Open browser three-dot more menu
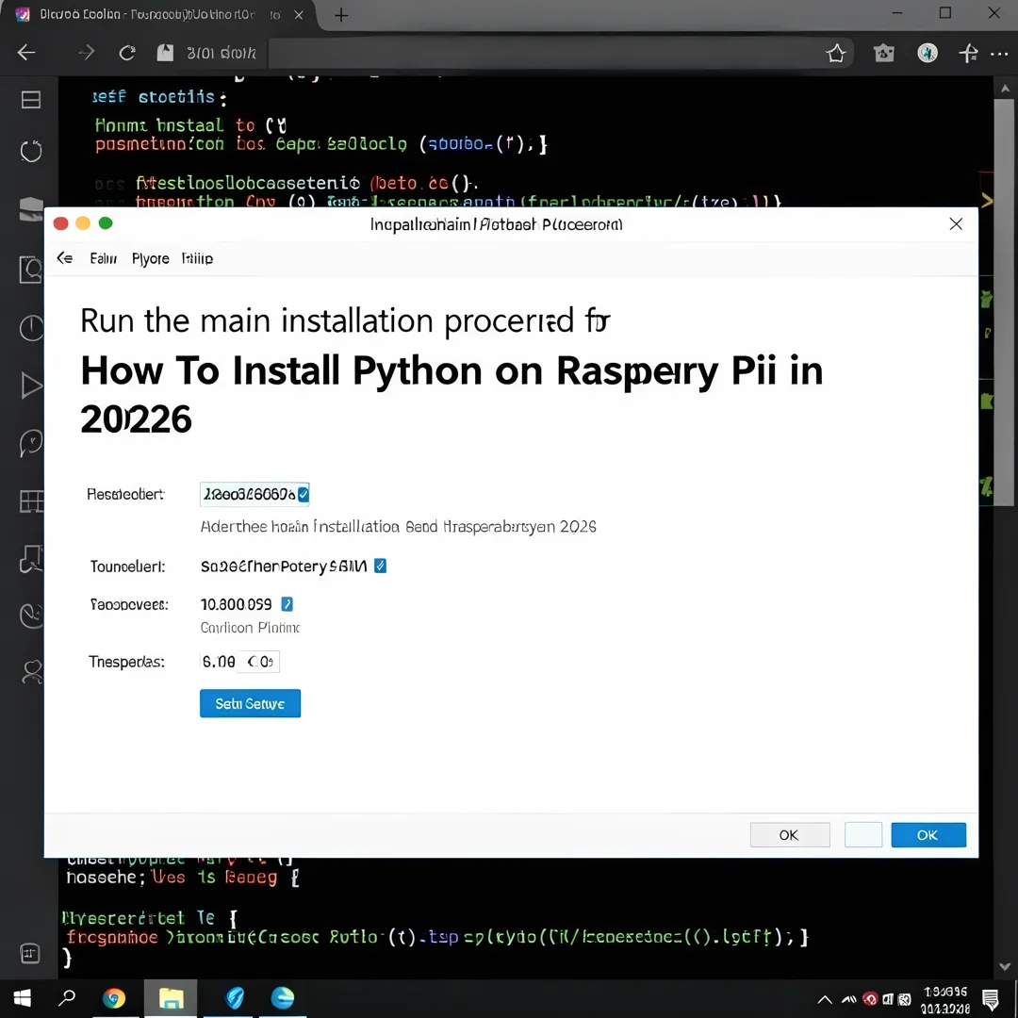Viewport: 1018px width, 1018px height. coord(999,54)
